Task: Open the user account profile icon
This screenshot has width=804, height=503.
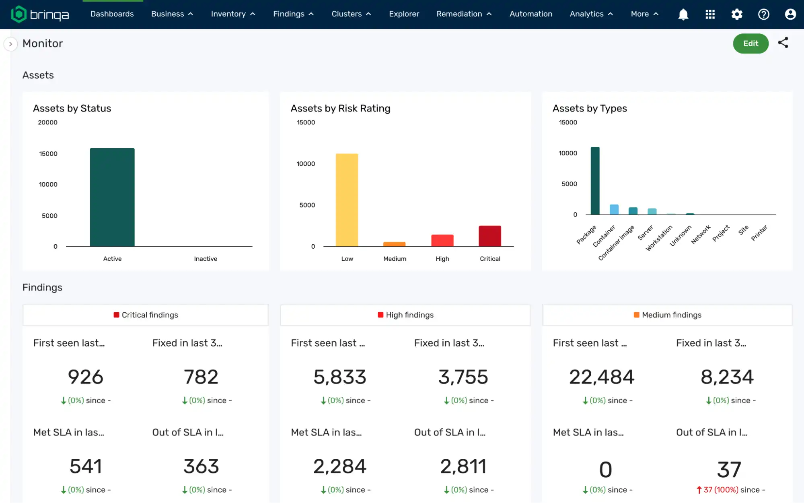Action: point(790,14)
